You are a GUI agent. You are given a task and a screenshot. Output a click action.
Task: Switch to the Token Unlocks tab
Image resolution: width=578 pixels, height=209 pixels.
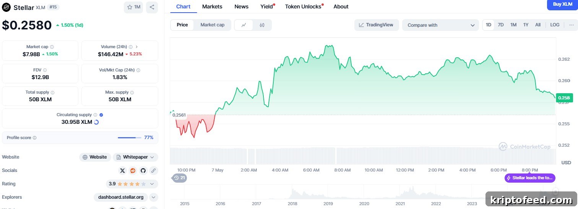click(x=303, y=6)
